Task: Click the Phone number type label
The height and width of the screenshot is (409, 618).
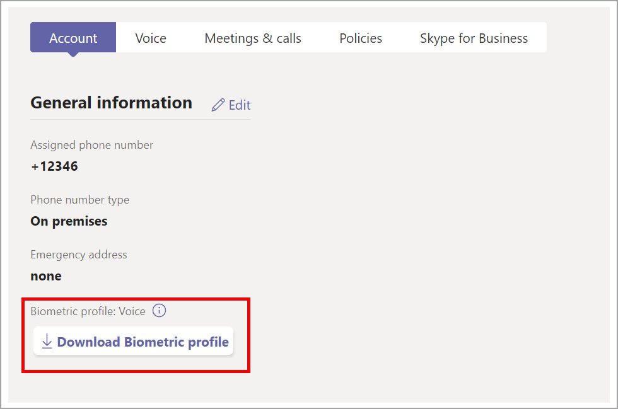Action: pos(80,200)
